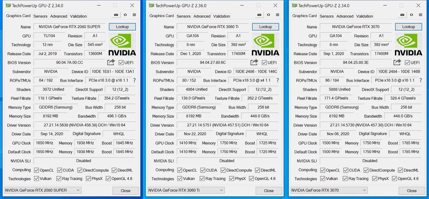429x199 pixels.
Task: Click NVIDIA logo in RTX 2080 SUPER window
Action: coord(122,44)
